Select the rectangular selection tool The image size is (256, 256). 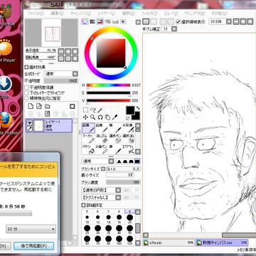pos(85,110)
